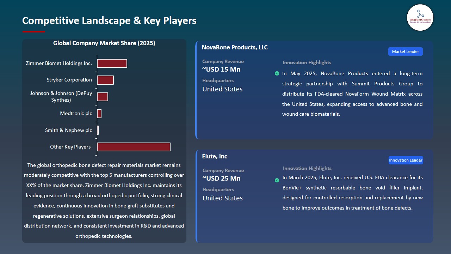The image size is (451, 254).
Task: Click the blue vertical bar beside NovaBone card
Action: pyautogui.click(x=196, y=90)
